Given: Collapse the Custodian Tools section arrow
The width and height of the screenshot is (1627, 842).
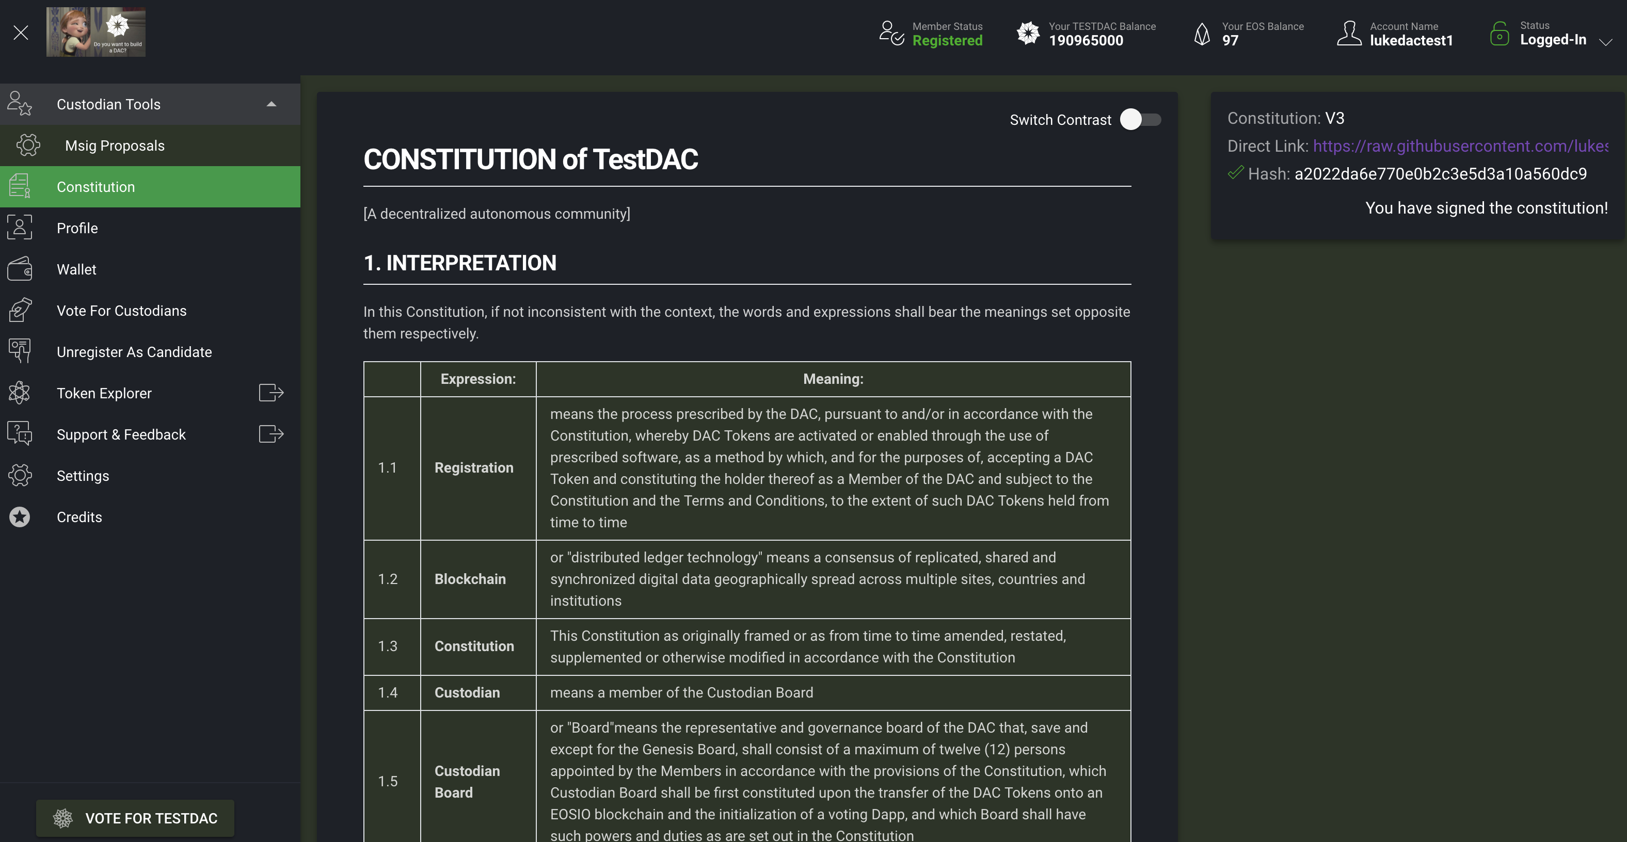Looking at the screenshot, I should [x=272, y=104].
